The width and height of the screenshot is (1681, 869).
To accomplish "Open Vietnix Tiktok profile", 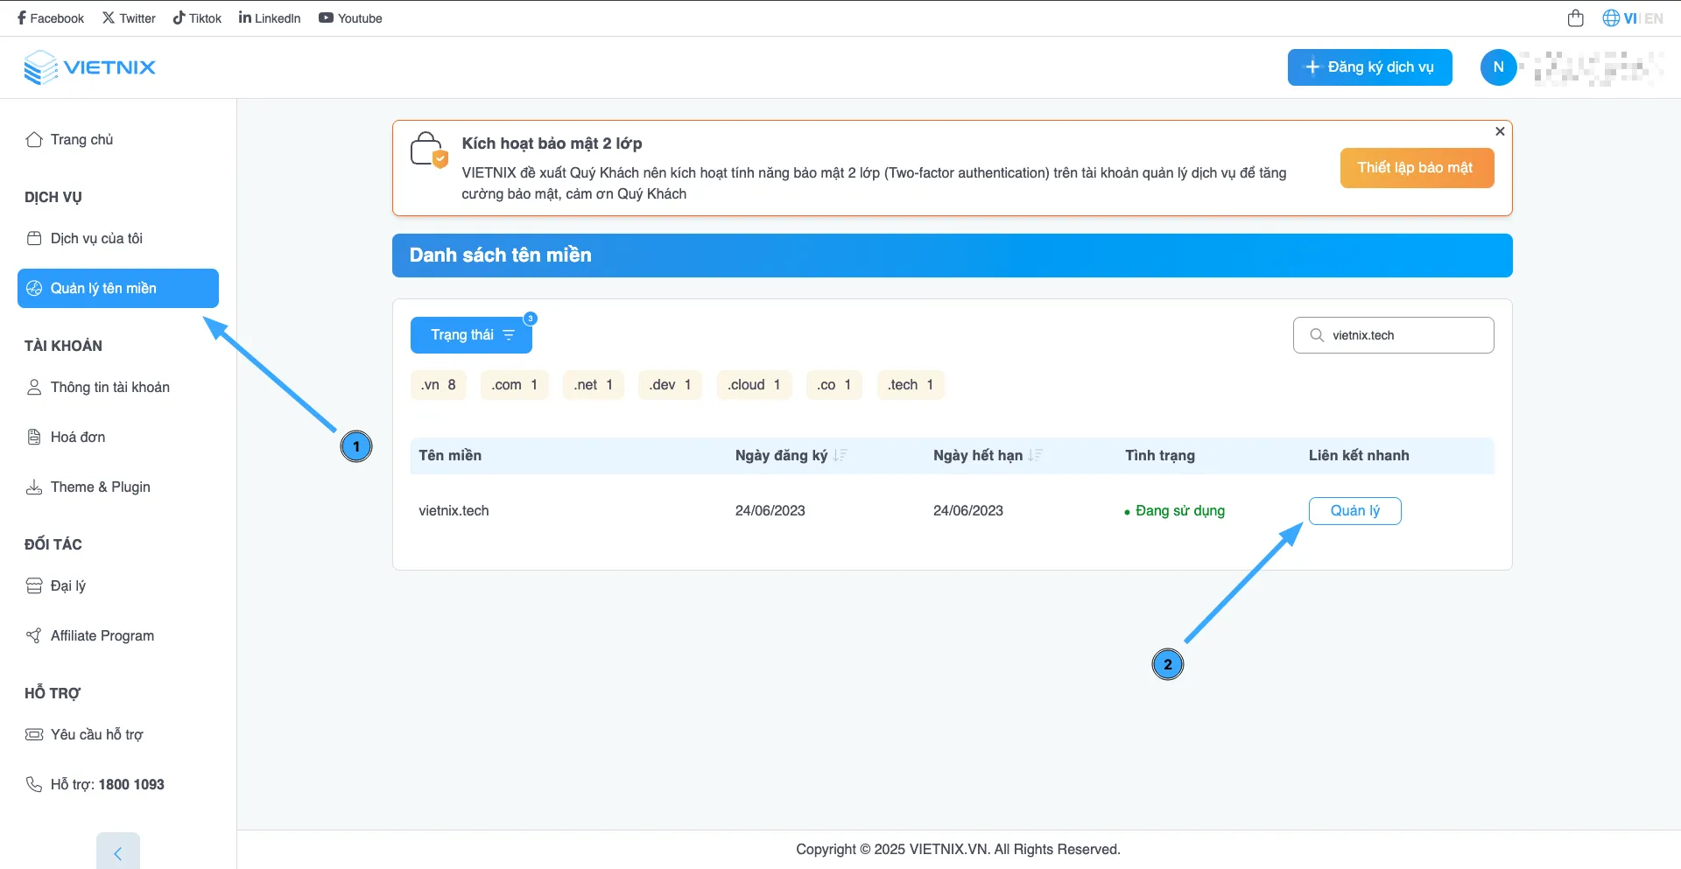I will (x=196, y=18).
